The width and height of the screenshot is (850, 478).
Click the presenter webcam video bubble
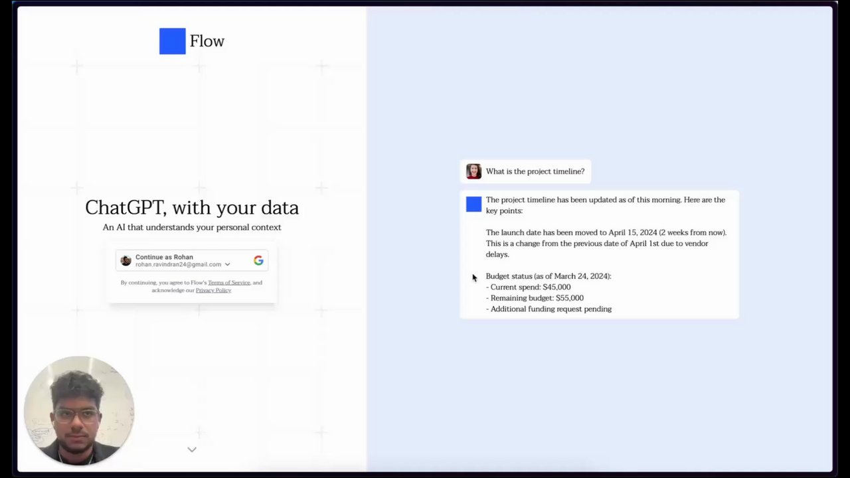tap(79, 410)
